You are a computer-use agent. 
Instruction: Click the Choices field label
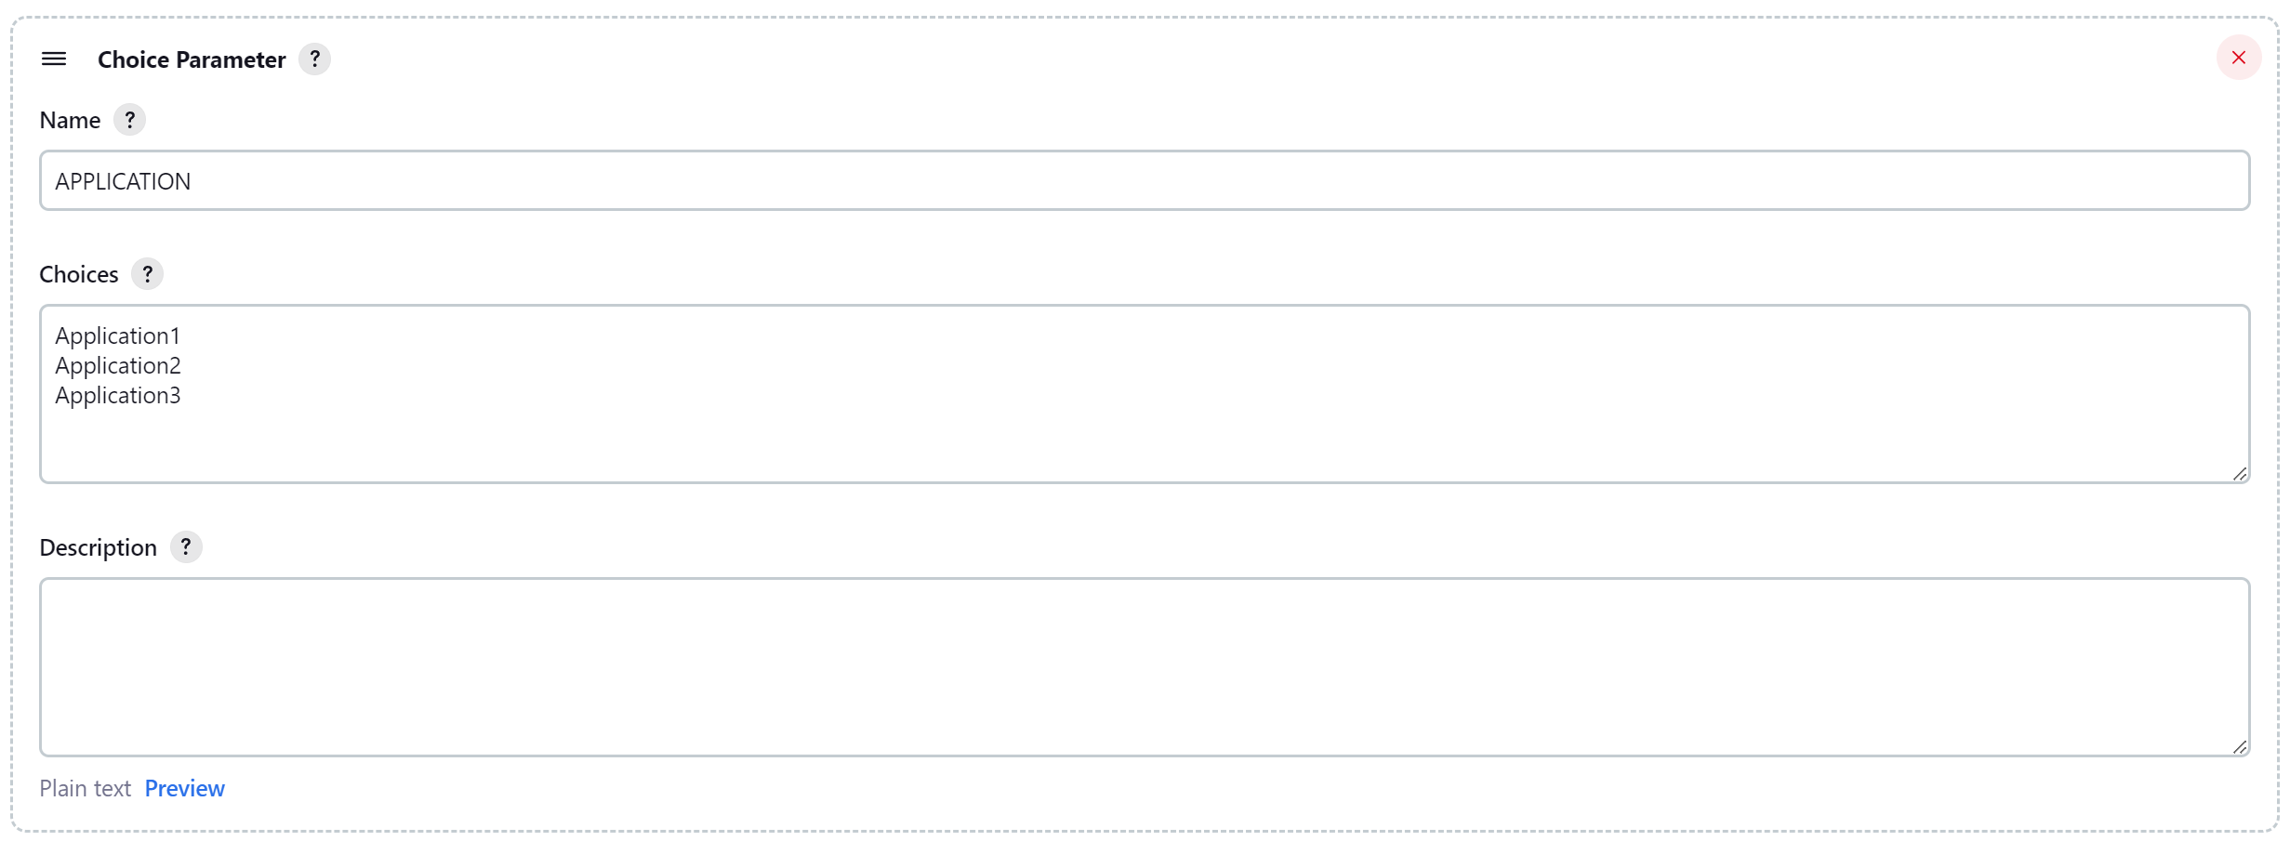pyautogui.click(x=79, y=274)
